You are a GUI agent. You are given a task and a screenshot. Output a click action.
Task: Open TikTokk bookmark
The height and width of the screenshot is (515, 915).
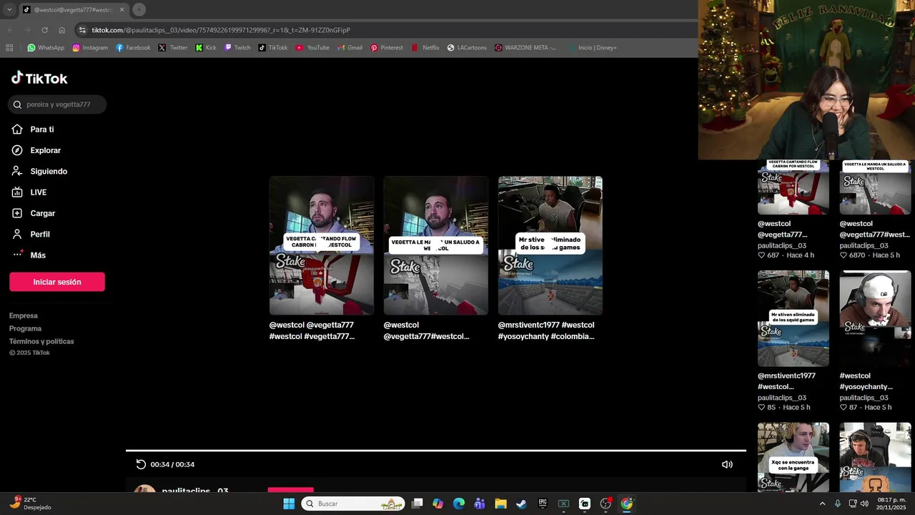tap(273, 48)
